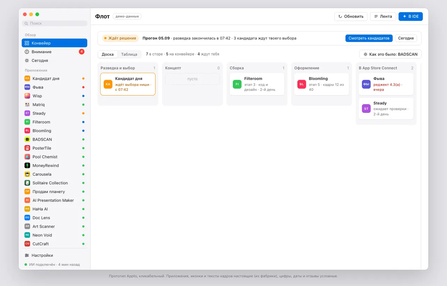Select the Carousela app icon
The height and width of the screenshot is (286, 447).
(x=27, y=174)
